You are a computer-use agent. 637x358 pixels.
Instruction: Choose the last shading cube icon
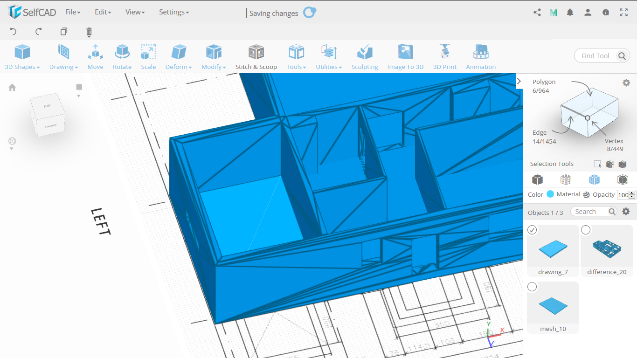pyautogui.click(x=623, y=179)
